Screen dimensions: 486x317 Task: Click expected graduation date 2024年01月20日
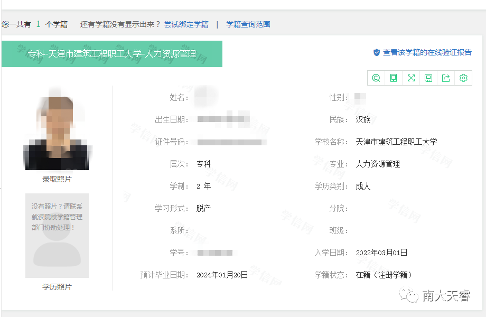[222, 275]
